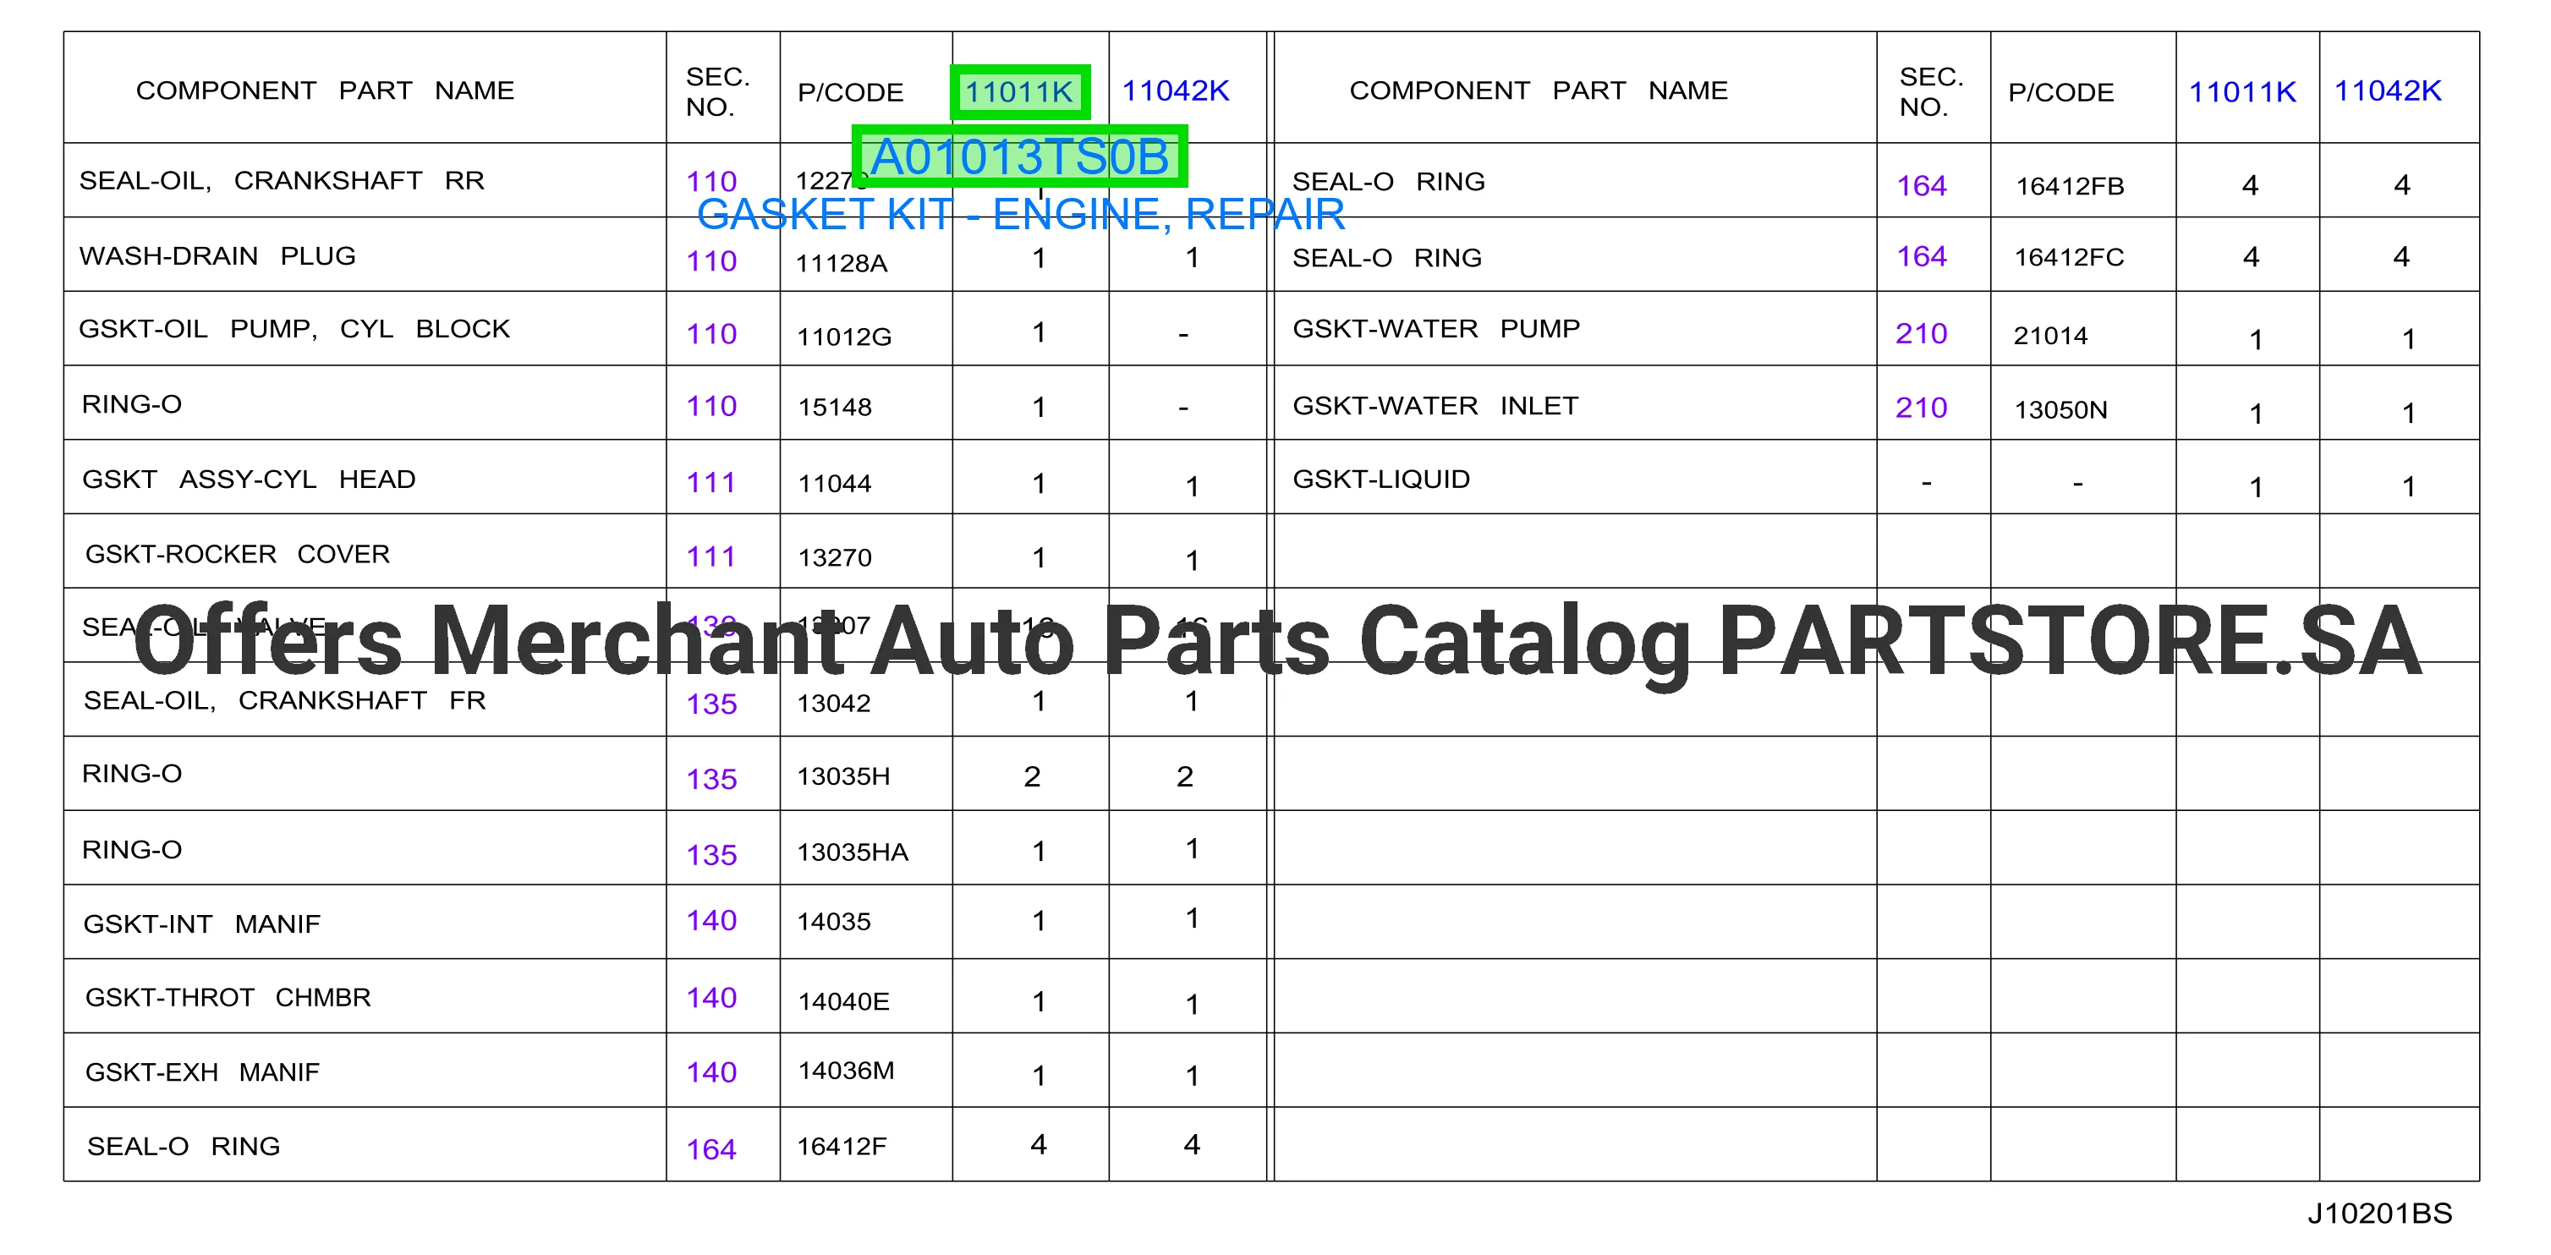Image resolution: width=2551 pixels, height=1255 pixels.
Task: Select the SEAL-OIL, CRANKSHAFT RR part name
Action: point(282,181)
